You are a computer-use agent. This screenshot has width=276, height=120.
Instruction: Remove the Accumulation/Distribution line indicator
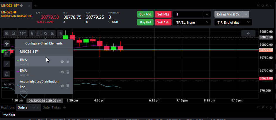68,86
